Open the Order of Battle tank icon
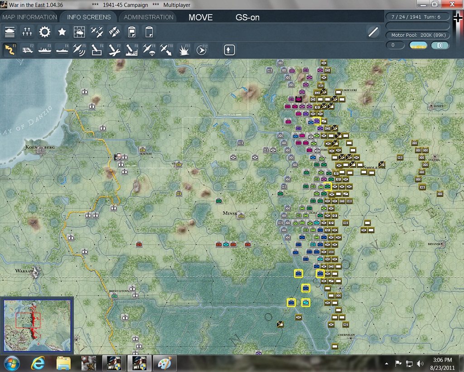 [x=10, y=32]
